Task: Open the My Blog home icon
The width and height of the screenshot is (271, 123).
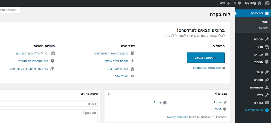Action: coord(259,3)
